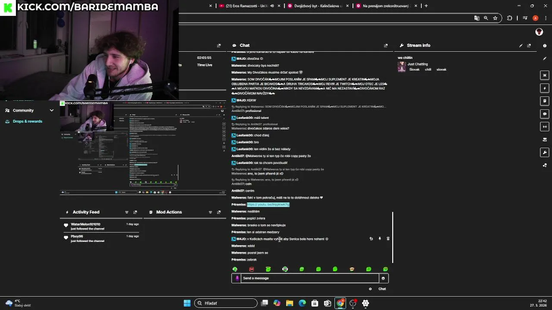Insert the last green emote in row
Image resolution: width=552 pixels, height=310 pixels.
[386, 269]
